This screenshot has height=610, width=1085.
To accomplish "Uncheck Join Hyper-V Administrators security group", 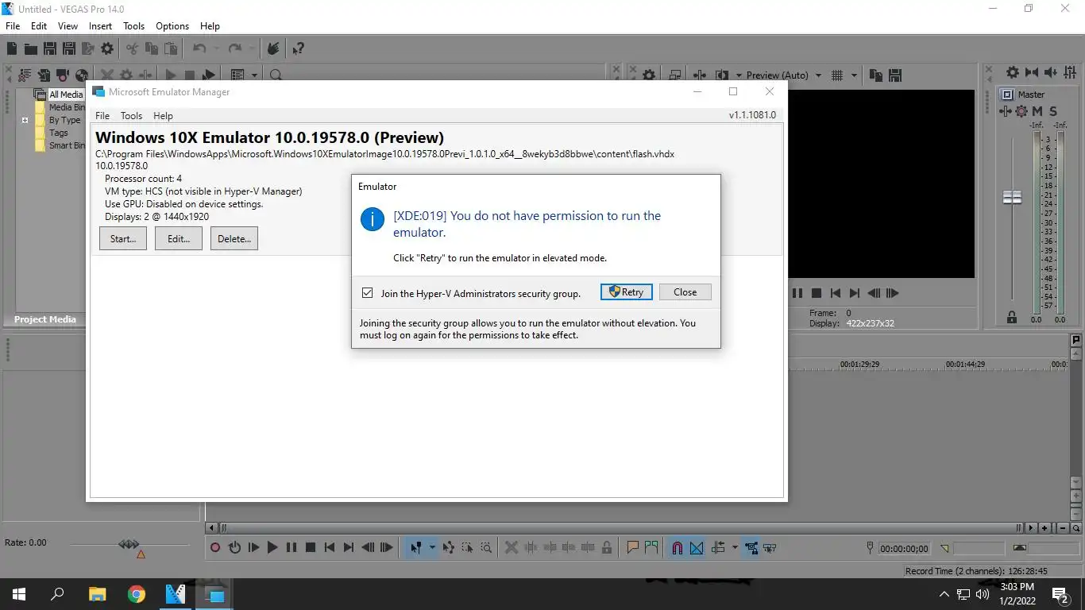I will pos(367,293).
